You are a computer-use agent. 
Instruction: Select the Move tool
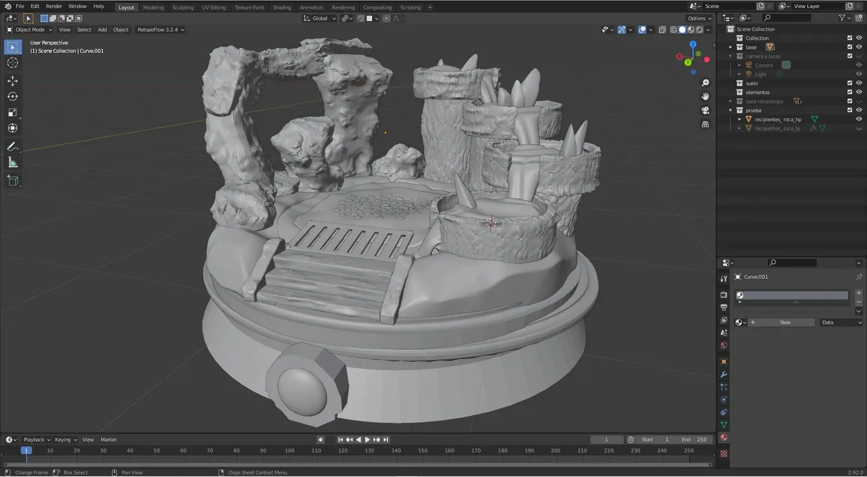(13, 81)
